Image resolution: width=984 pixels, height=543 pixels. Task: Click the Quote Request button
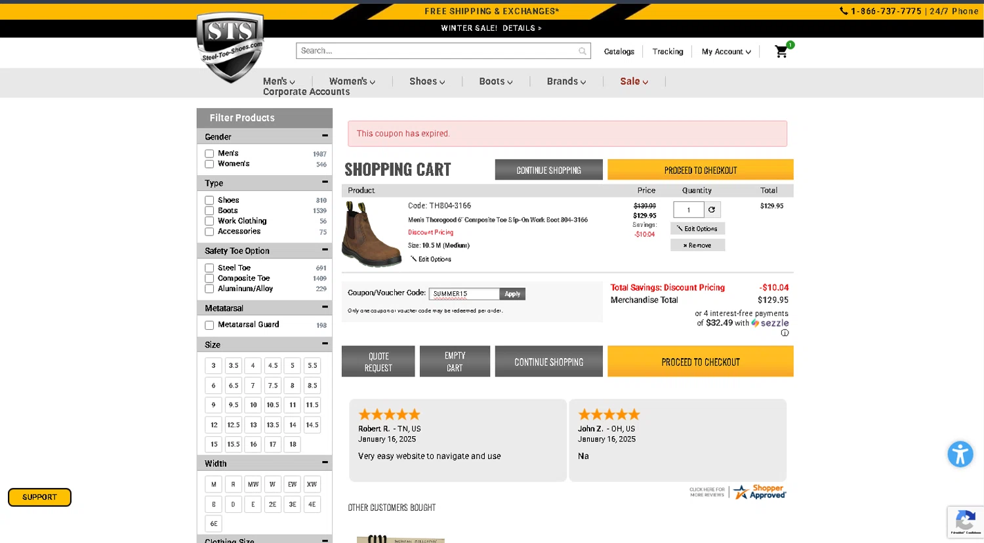(378, 361)
